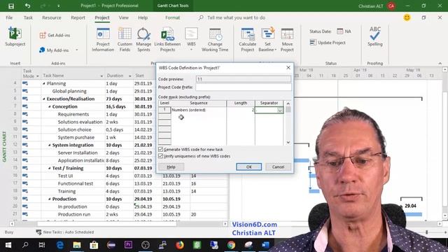Open Get Add-ins
448x252 pixels.
coord(55,35)
